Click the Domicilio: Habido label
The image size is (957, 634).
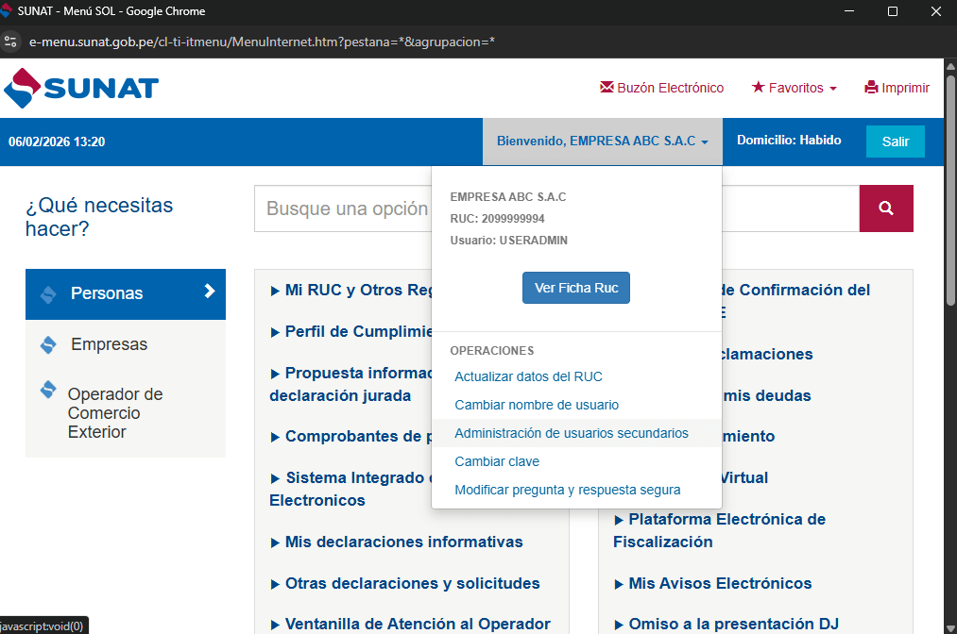789,141
